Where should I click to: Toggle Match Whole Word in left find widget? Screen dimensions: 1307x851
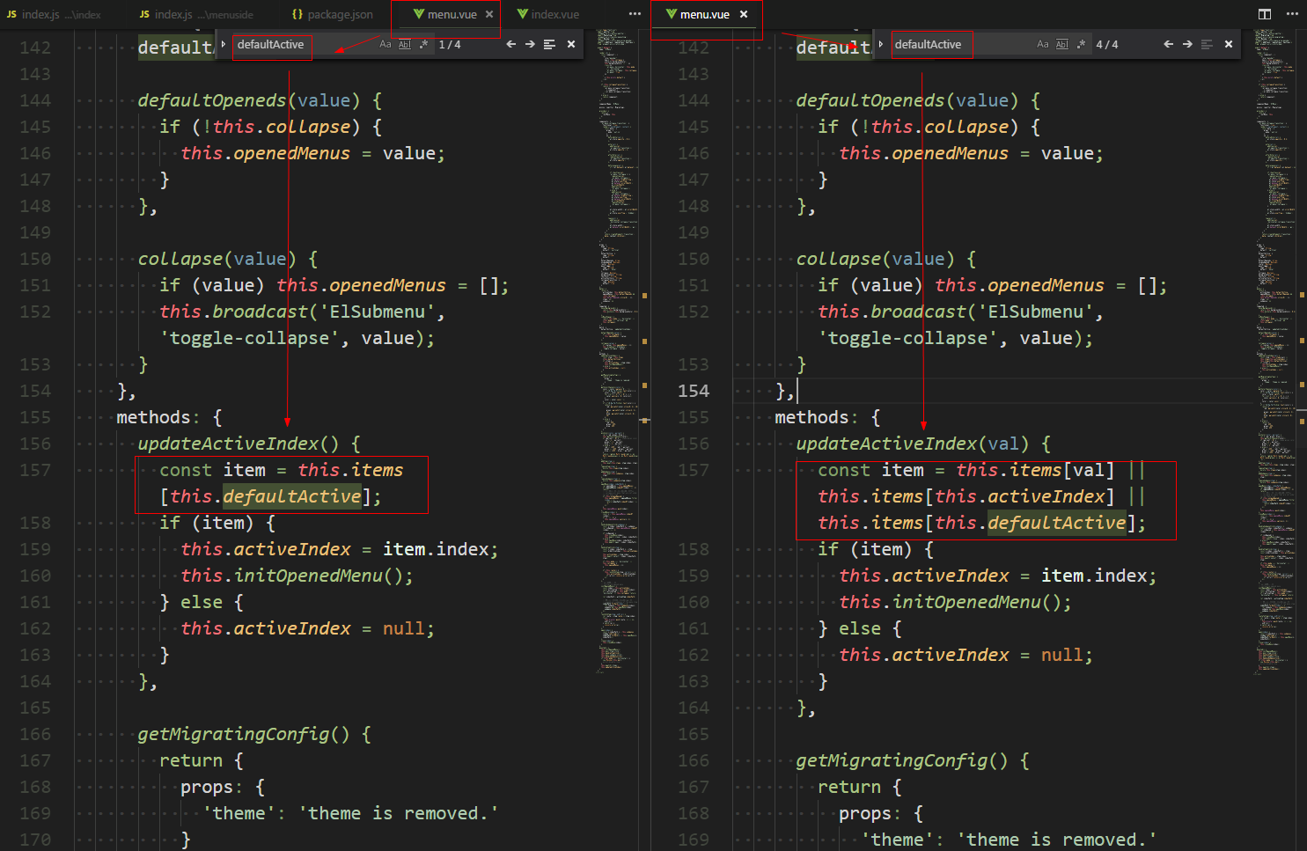coord(405,44)
